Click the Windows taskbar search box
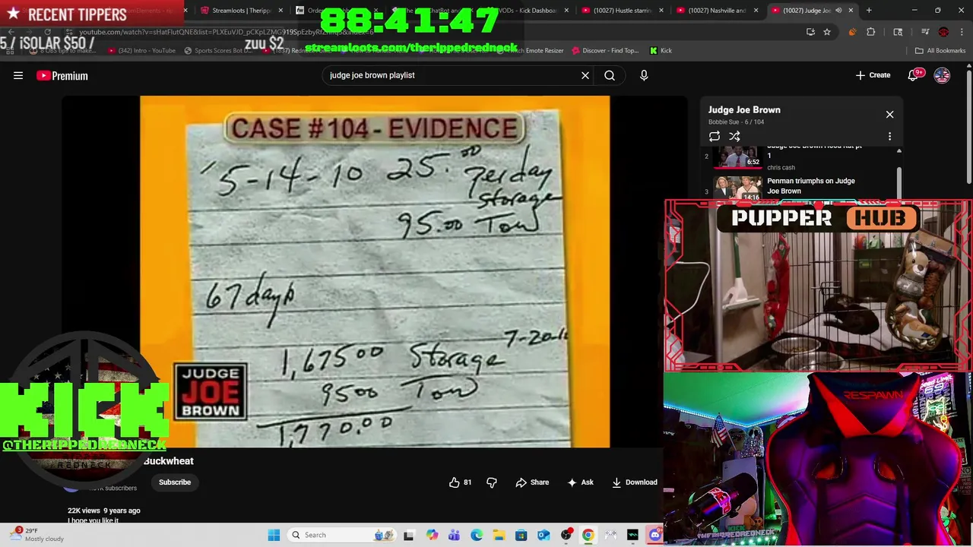This screenshot has width=973, height=547. click(341, 535)
